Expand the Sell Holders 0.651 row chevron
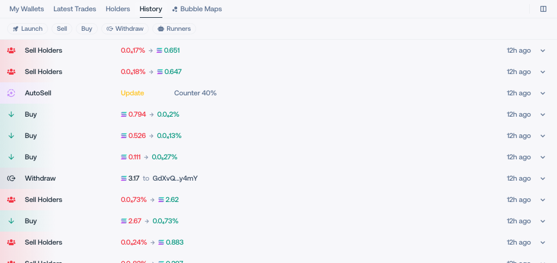Screen dimensions: 557x263 tap(543, 50)
